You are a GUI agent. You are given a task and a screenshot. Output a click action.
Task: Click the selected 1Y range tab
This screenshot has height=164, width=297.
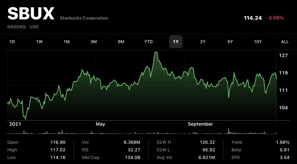coord(176,42)
